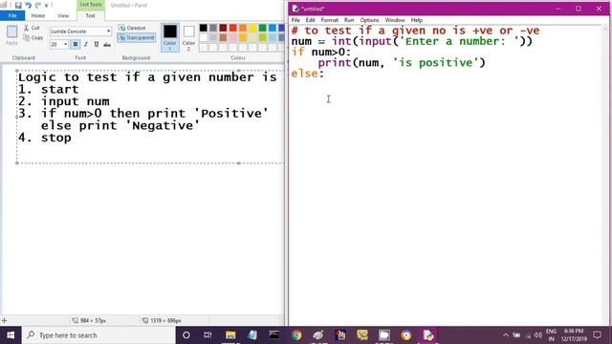Viewport: 612px width, 344px height.
Task: Toggle Strikethrough formatting in Paint
Action: (107, 45)
